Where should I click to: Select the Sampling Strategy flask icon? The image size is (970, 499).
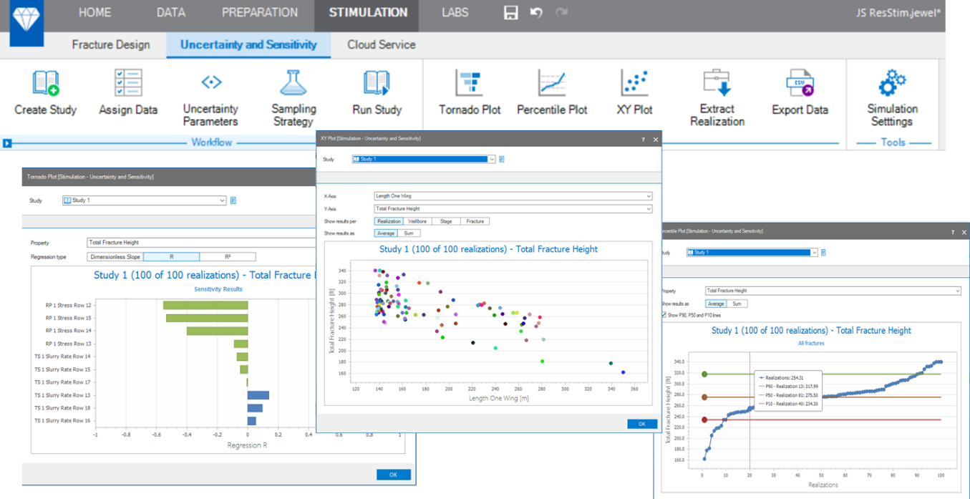293,84
